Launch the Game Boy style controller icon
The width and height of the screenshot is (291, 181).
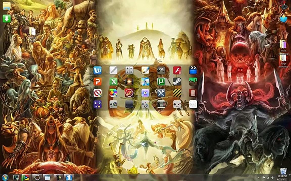(177, 104)
